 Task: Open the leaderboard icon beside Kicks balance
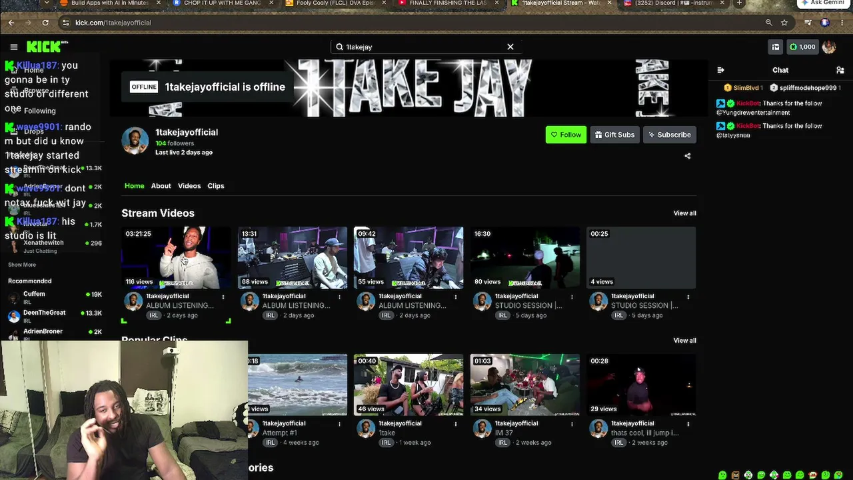click(x=775, y=47)
